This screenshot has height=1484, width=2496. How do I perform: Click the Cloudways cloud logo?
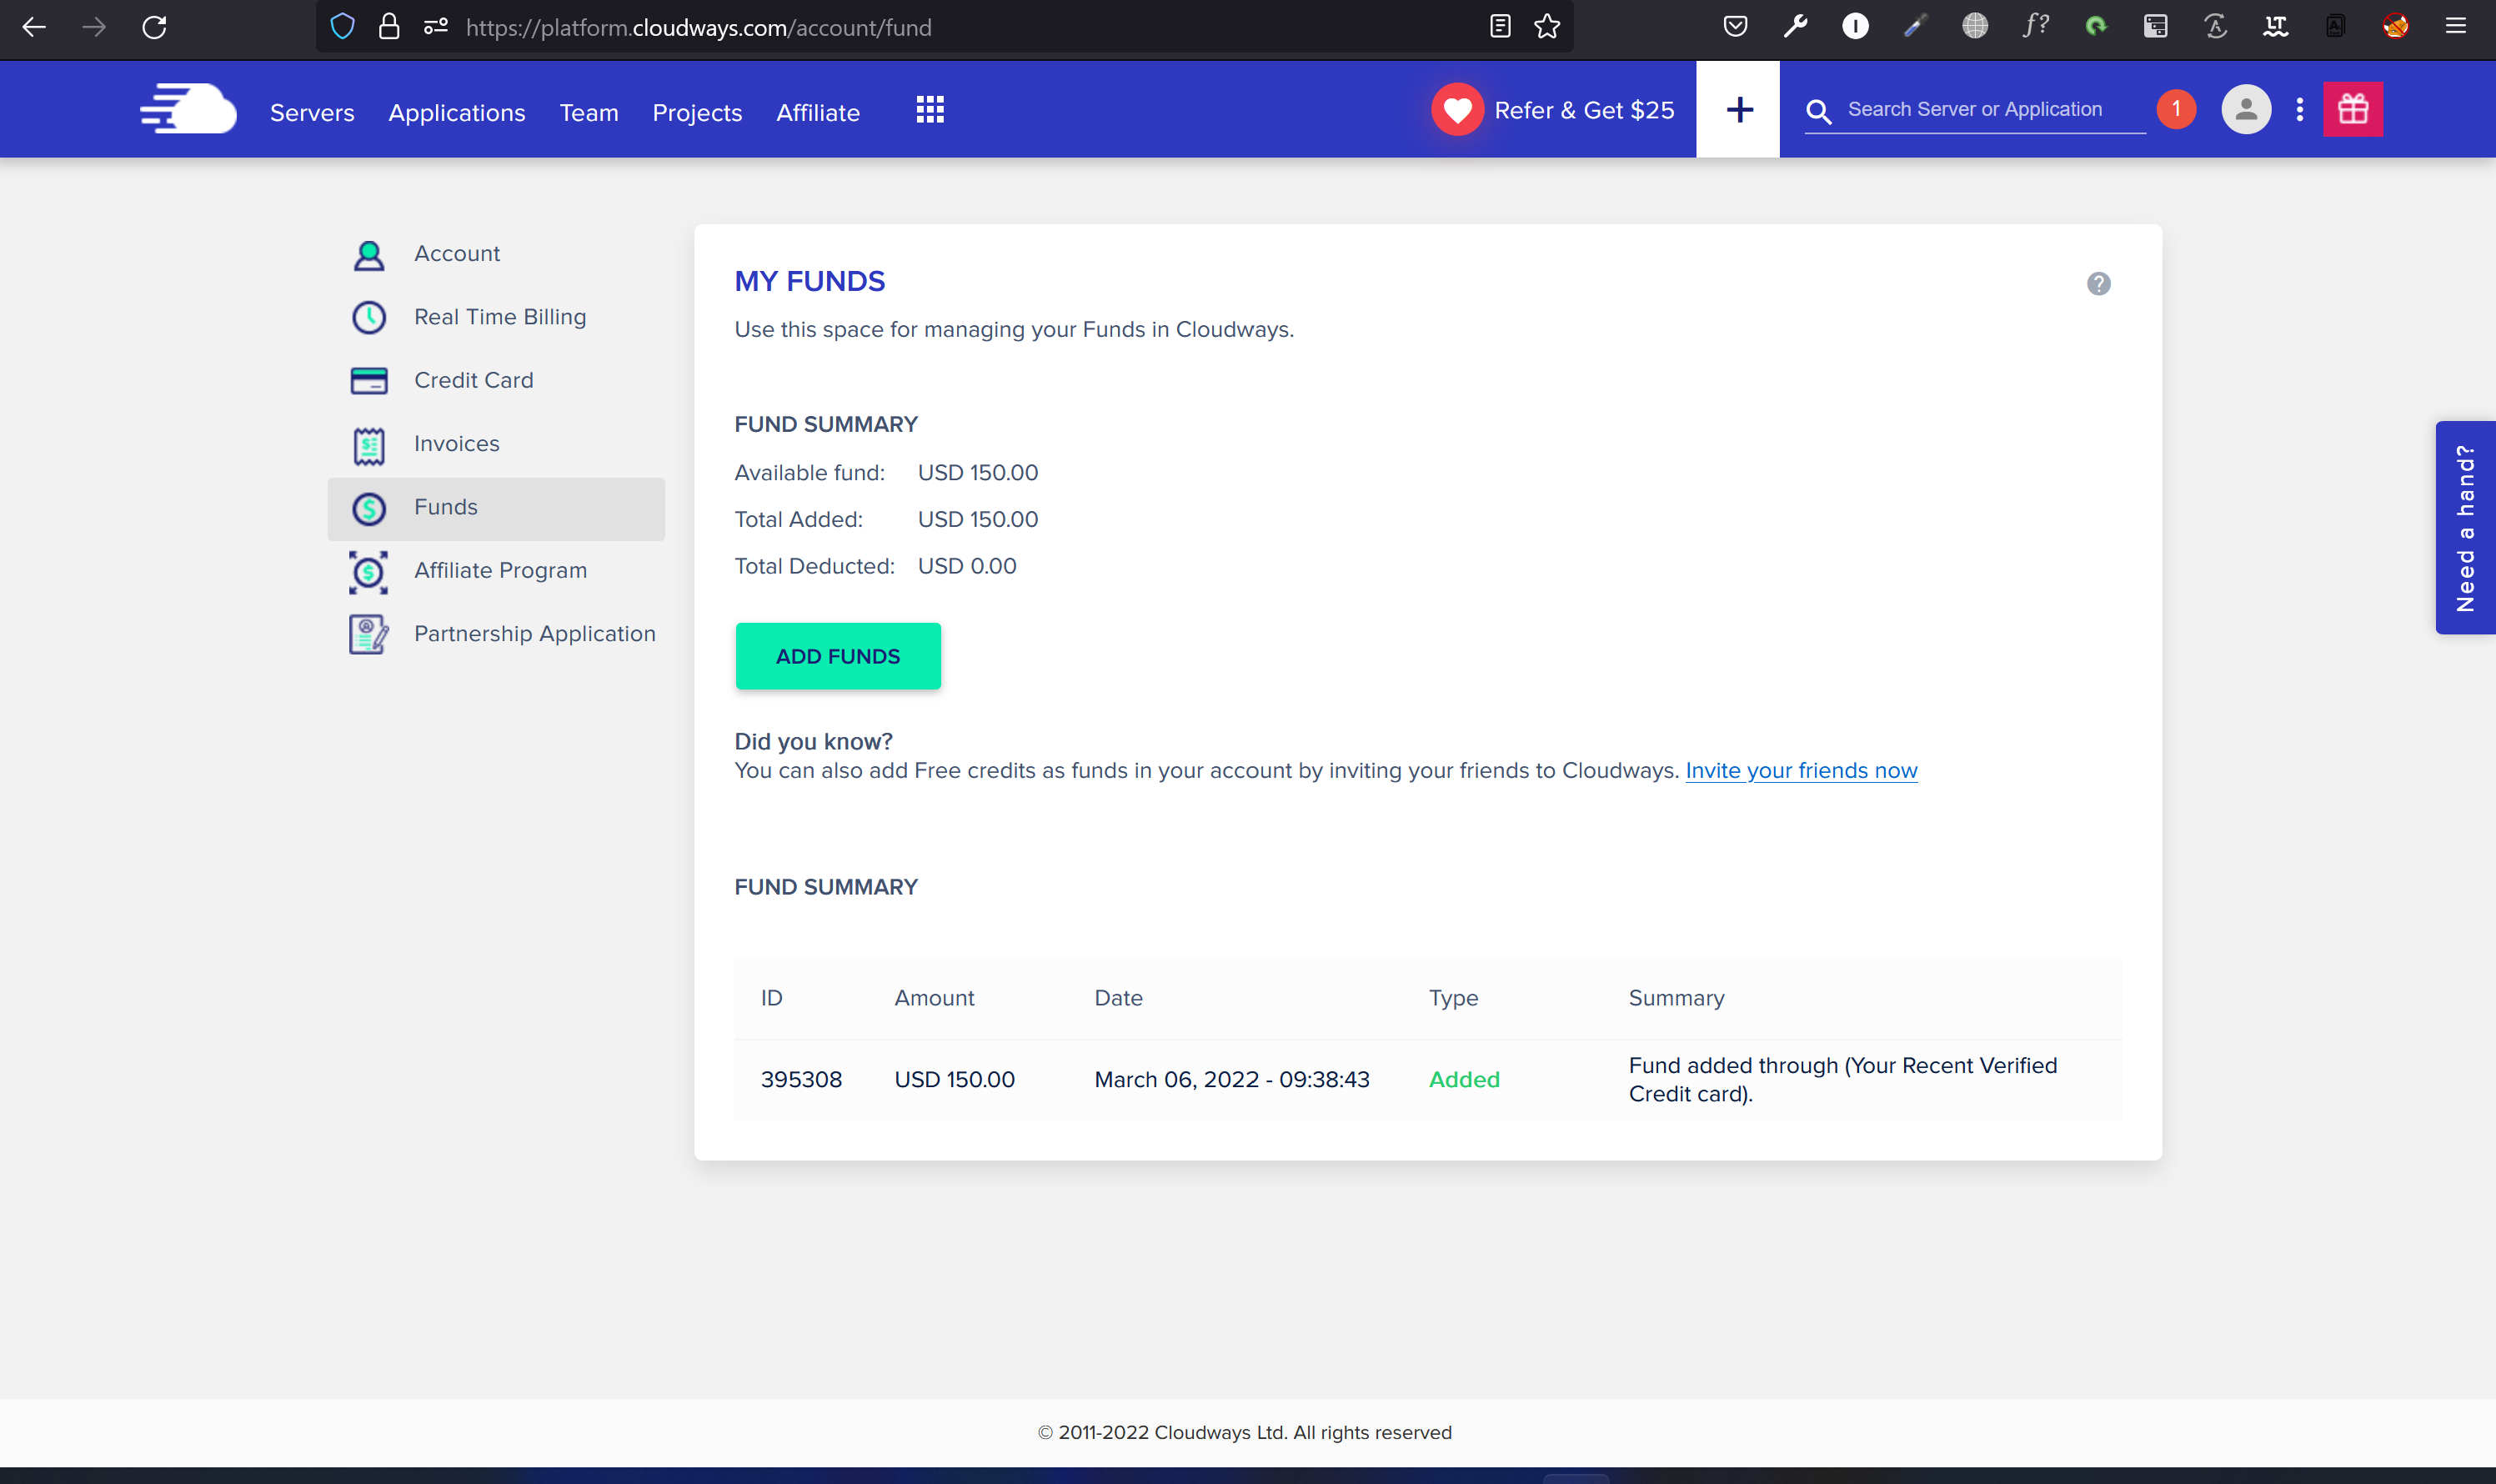point(188,109)
